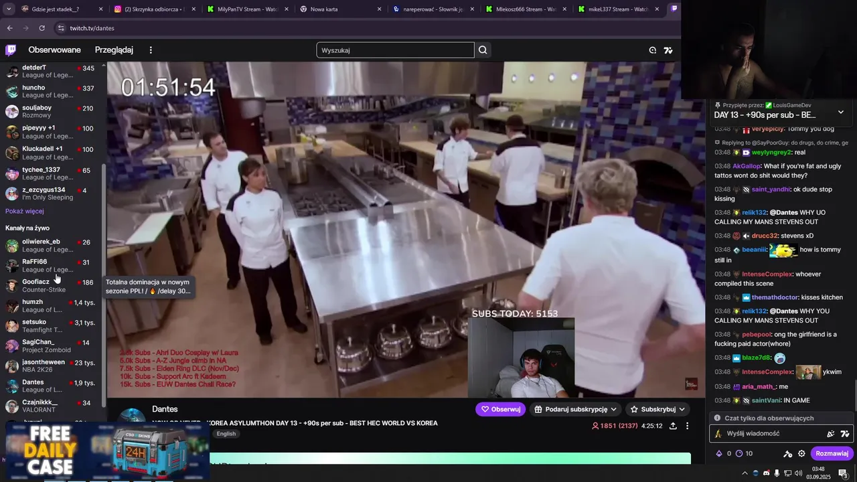This screenshot has width=857, height=482.
Task: Switch to the mikeL337 Stream tab
Action: pos(618,9)
